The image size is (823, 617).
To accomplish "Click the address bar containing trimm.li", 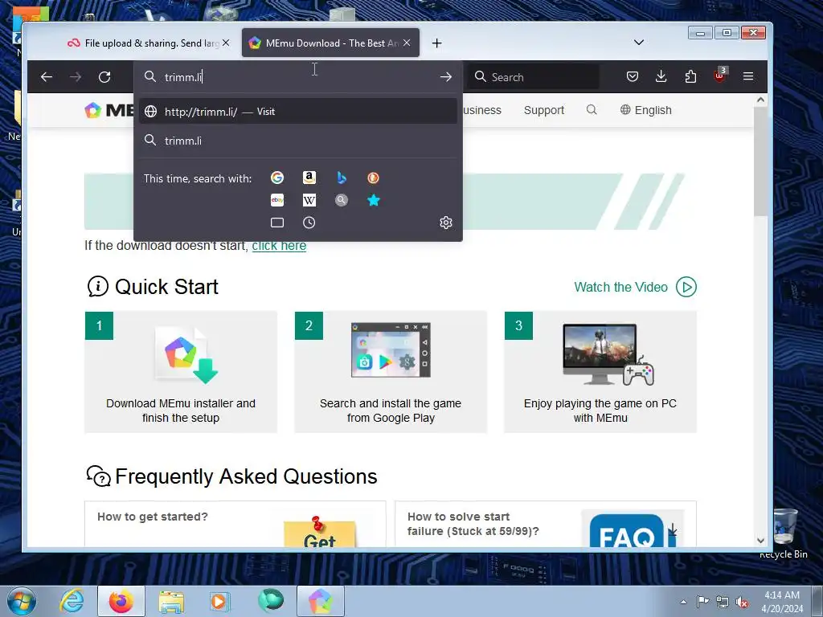I will [298, 77].
